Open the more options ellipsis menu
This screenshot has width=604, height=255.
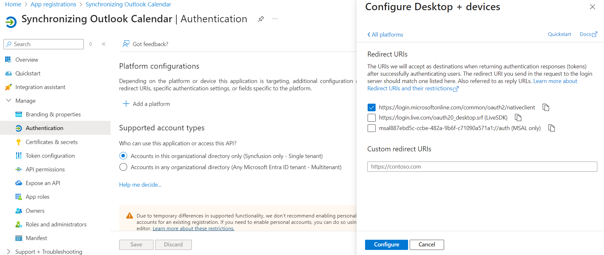pyautogui.click(x=275, y=19)
